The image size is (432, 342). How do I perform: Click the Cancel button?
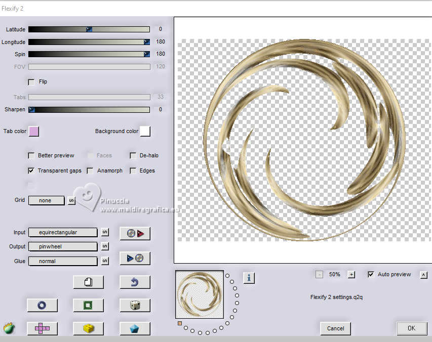click(x=335, y=328)
